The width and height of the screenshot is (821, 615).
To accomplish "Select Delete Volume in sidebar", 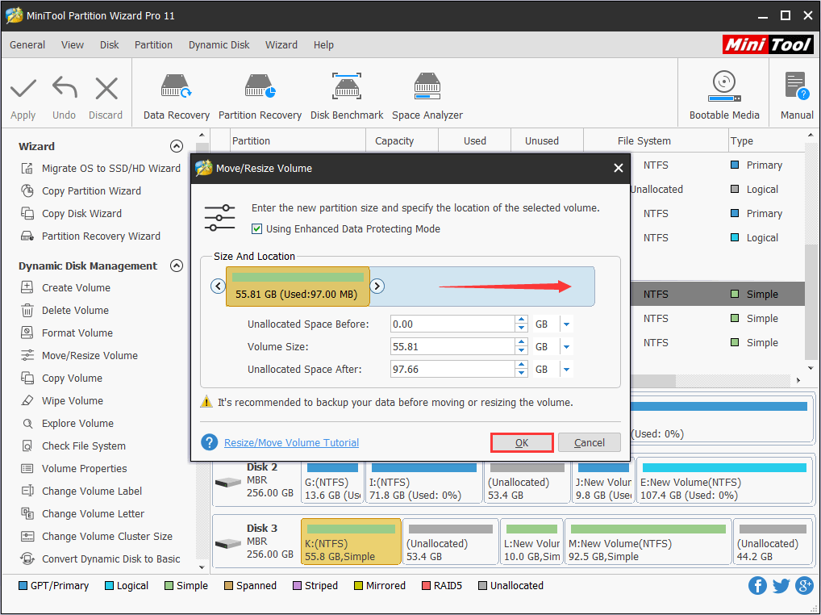I will point(65,310).
